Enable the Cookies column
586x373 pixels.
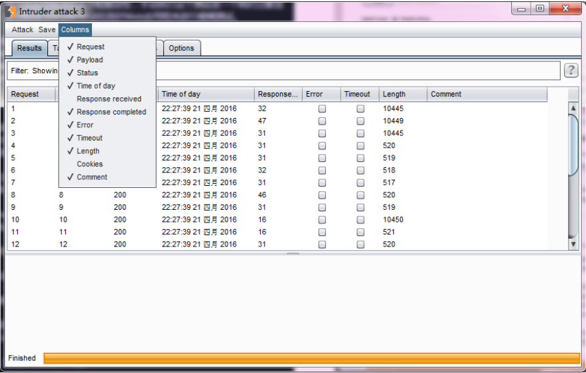(107, 165)
